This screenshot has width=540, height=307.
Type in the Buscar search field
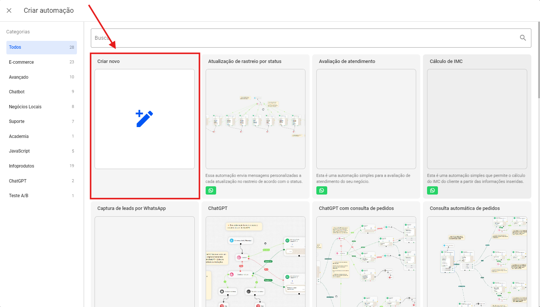coord(300,38)
